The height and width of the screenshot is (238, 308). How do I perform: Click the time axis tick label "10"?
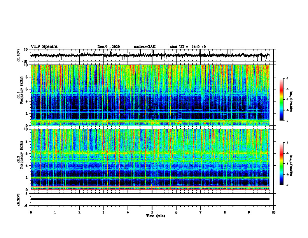coord(273,212)
